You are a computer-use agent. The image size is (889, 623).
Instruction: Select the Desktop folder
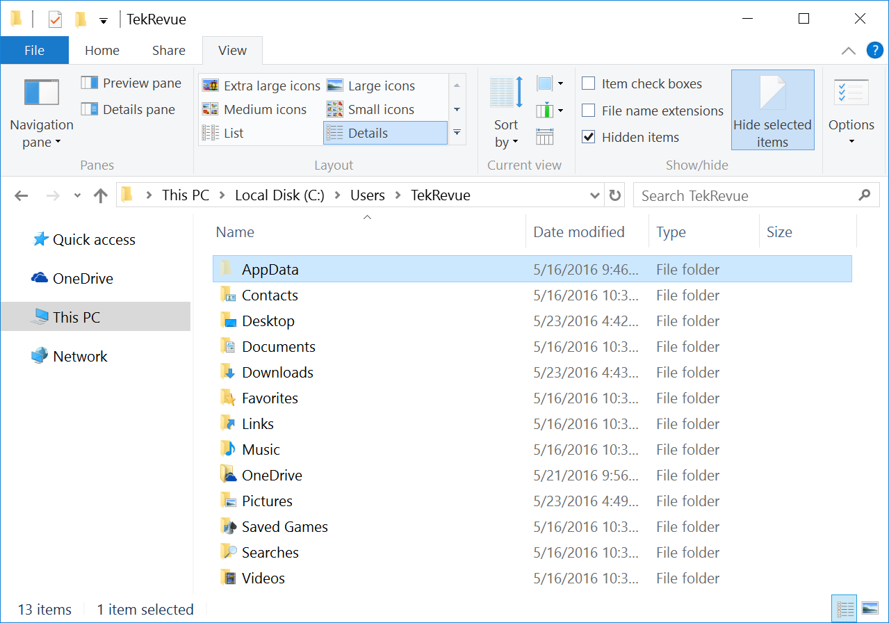click(x=532, y=321)
